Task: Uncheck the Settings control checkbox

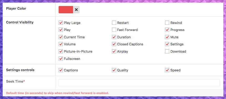Action: tap(167, 44)
